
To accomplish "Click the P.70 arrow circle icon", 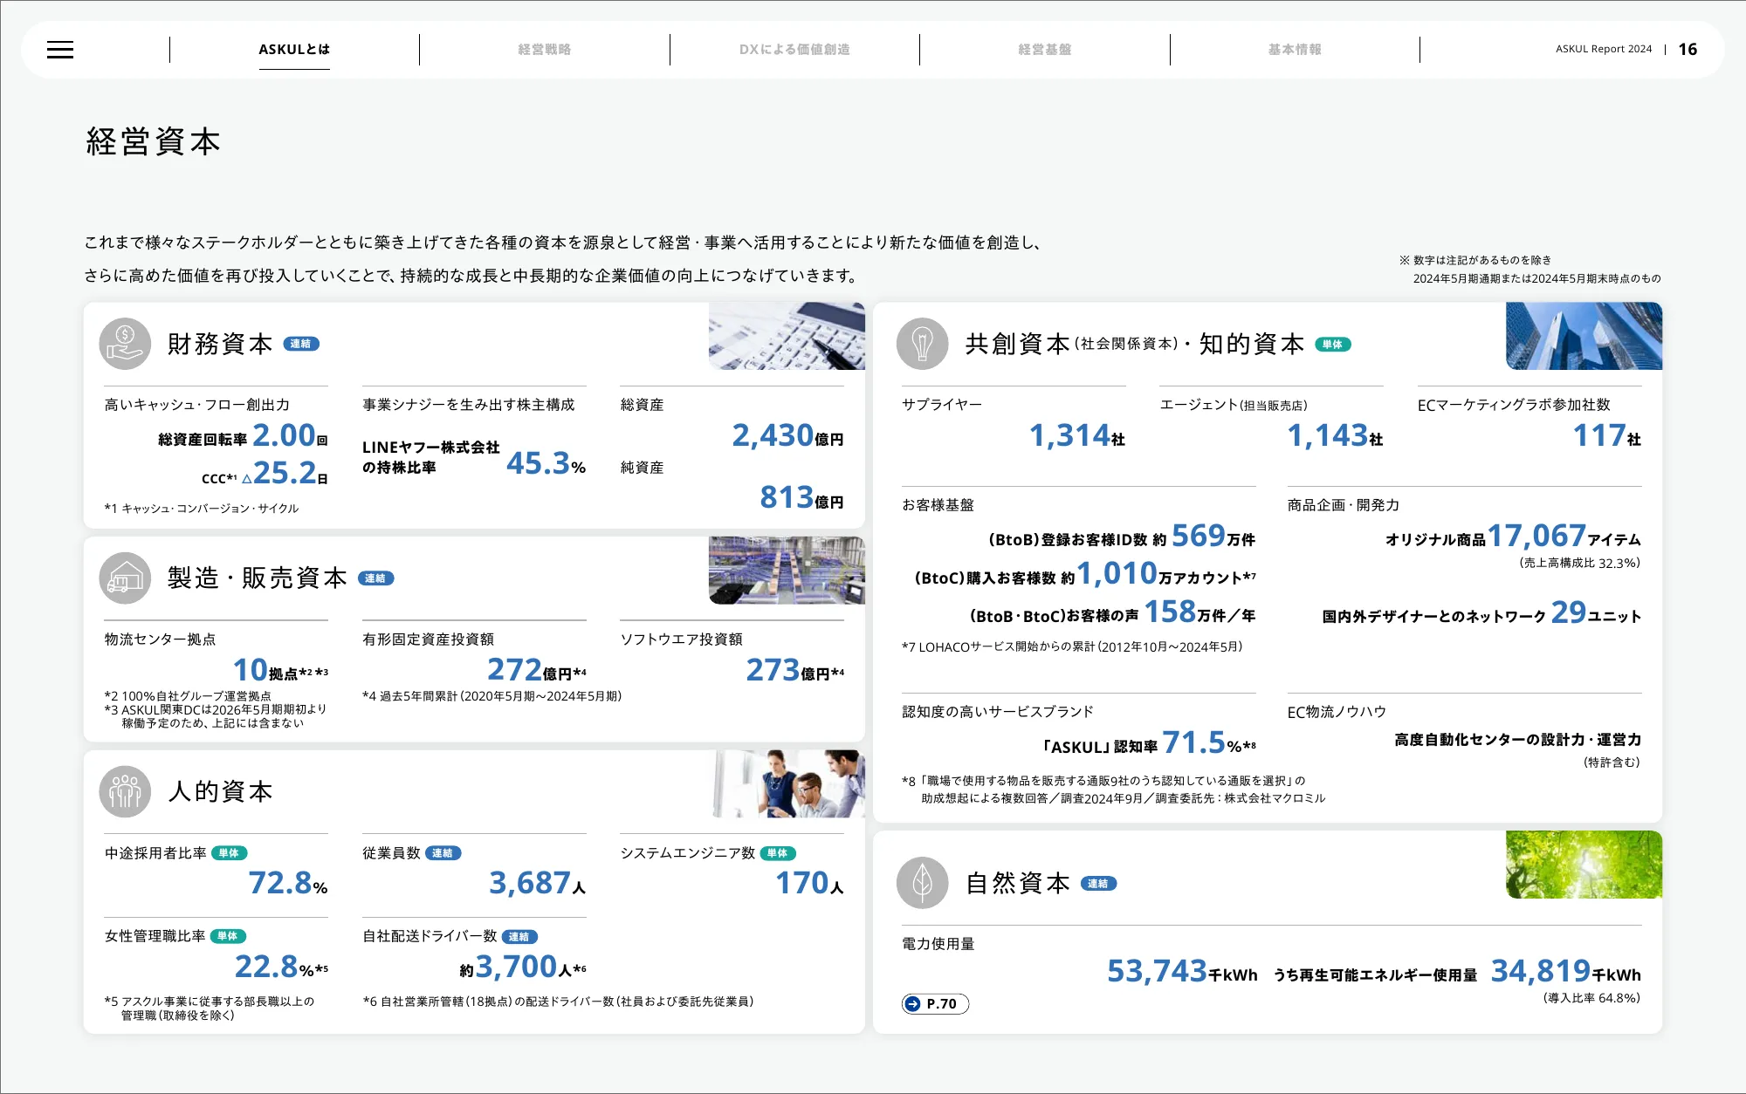I will [x=913, y=1004].
